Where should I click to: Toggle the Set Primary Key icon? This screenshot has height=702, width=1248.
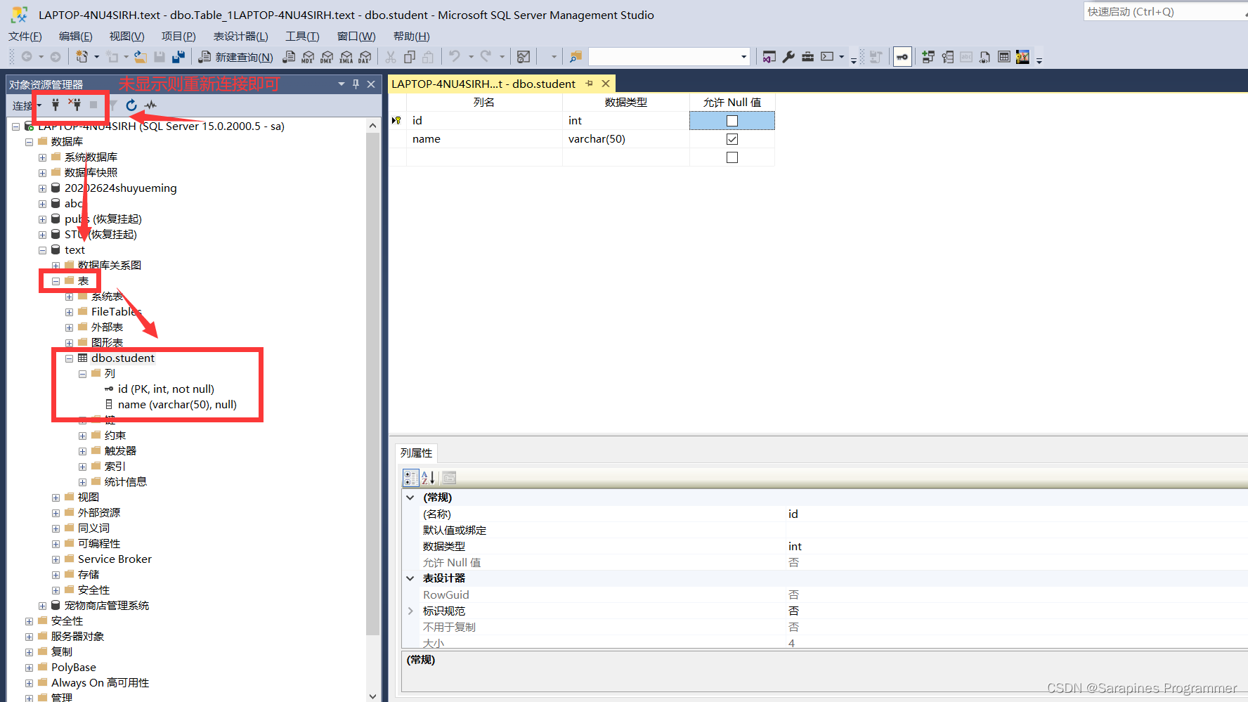click(902, 57)
